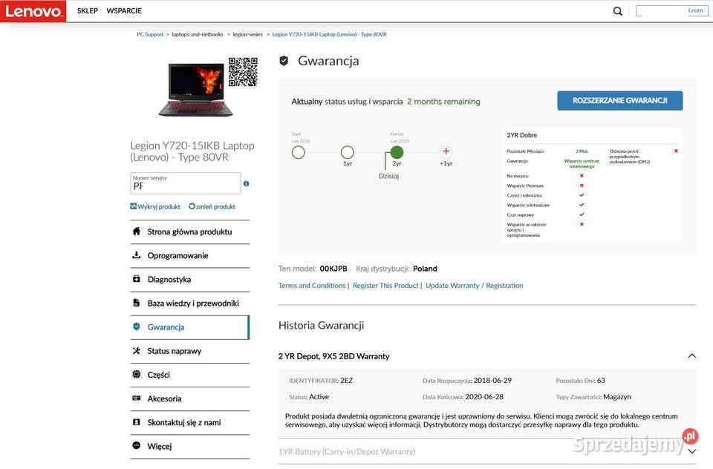Click the download icon beside Oprogramowanie
This screenshot has width=713, height=469.
click(x=137, y=255)
